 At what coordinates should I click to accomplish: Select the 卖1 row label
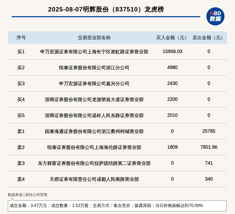click(x=21, y=131)
